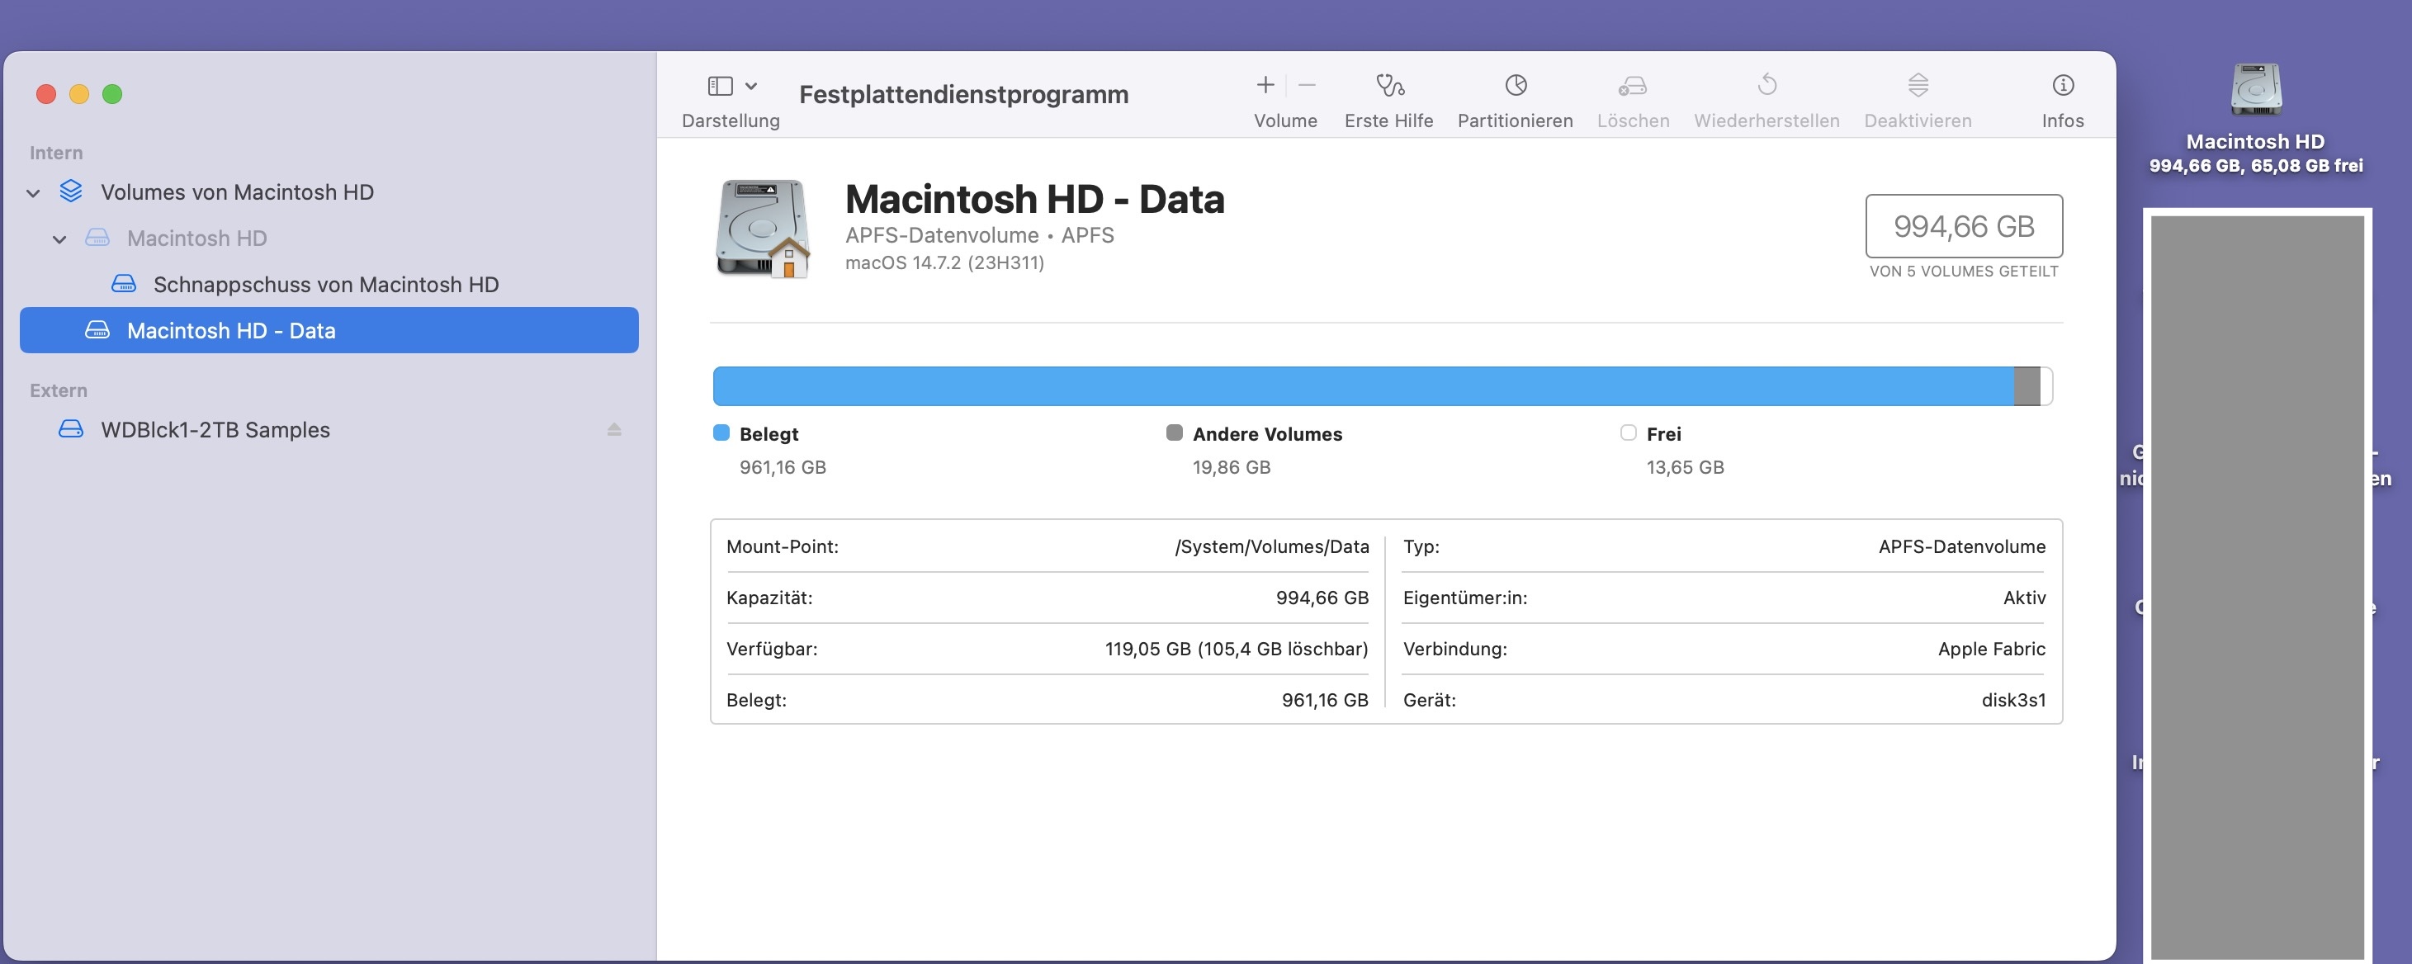
Task: Collapse Volumes von Macintosh HD tree
Action: (34, 193)
